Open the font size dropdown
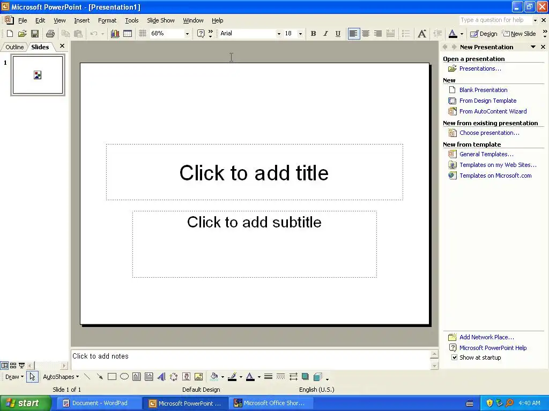 pos(300,34)
